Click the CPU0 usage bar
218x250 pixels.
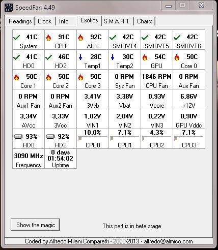[93, 139]
